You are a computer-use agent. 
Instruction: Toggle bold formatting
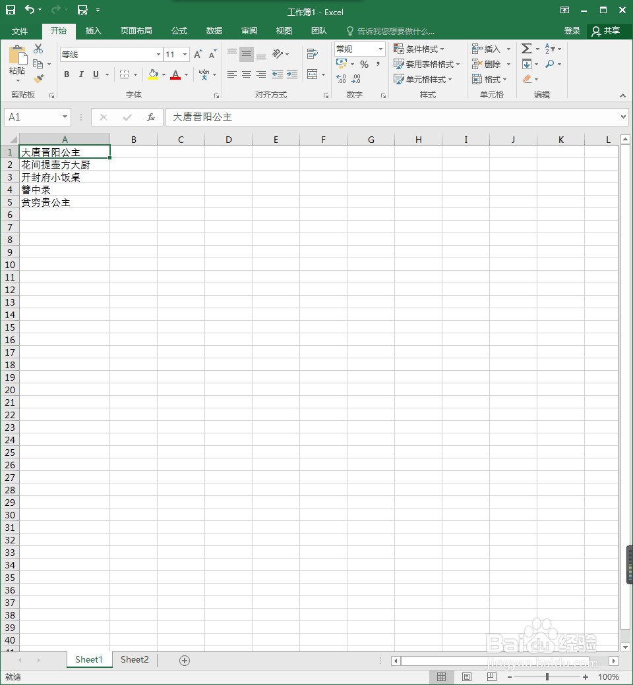pos(67,74)
